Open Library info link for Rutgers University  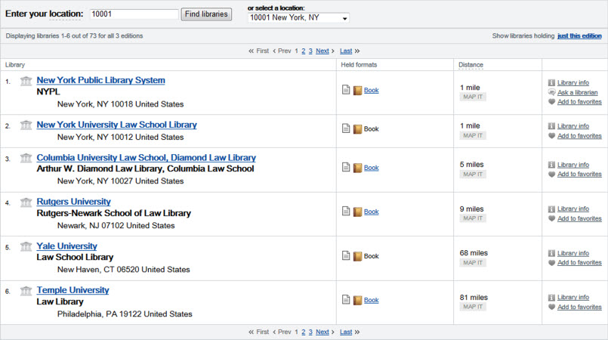click(x=573, y=209)
